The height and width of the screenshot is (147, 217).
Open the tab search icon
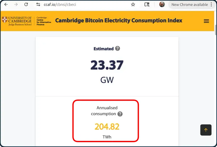tap(147, 5)
